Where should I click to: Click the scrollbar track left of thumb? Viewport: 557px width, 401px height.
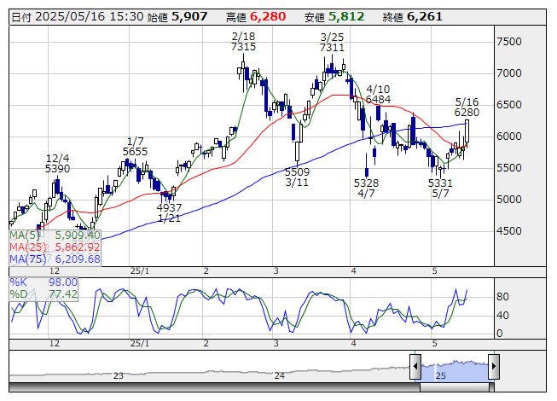(x=214, y=387)
